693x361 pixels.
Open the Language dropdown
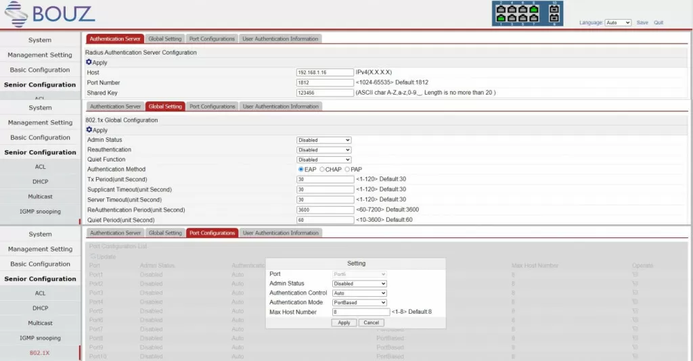618,22
